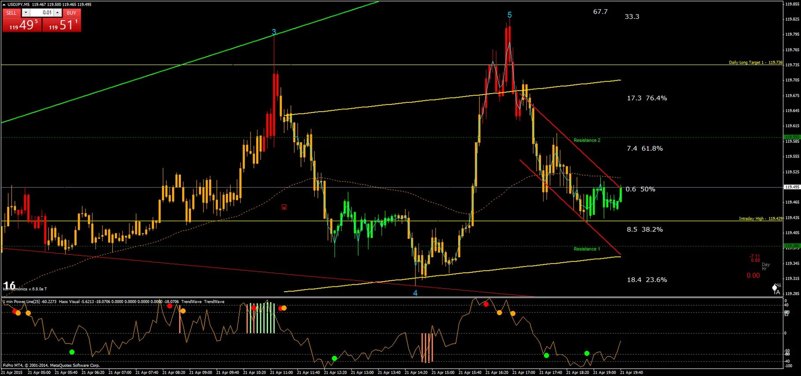Click the Hr label near profit values

point(764,269)
